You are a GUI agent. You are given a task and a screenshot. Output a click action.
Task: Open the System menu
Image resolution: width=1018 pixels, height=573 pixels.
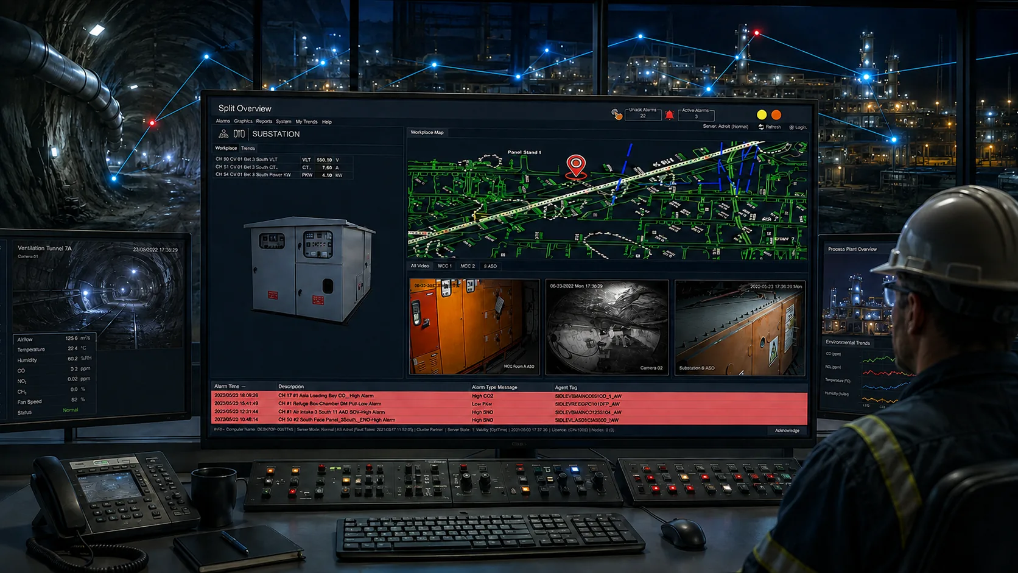[x=284, y=122]
